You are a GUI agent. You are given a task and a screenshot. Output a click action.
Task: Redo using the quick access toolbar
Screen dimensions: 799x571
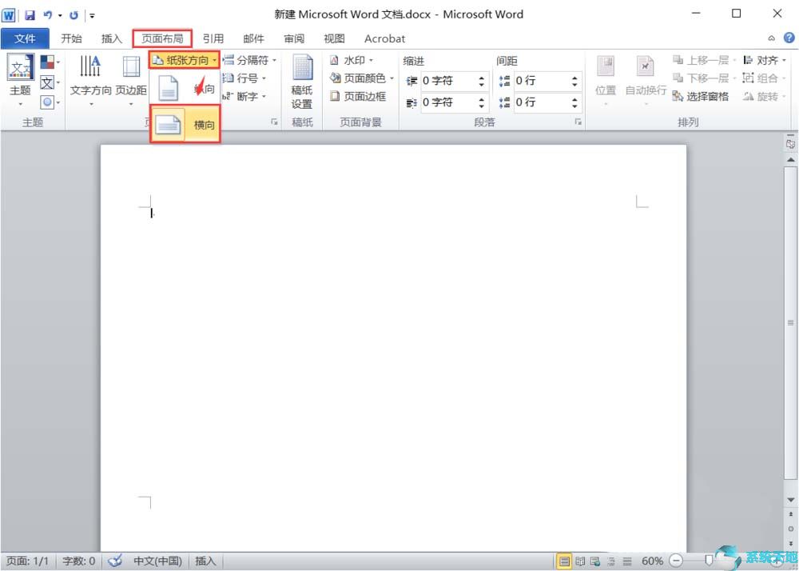(74, 14)
